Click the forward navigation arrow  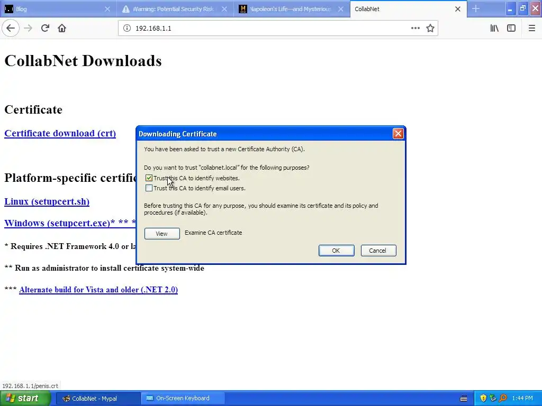click(x=28, y=29)
